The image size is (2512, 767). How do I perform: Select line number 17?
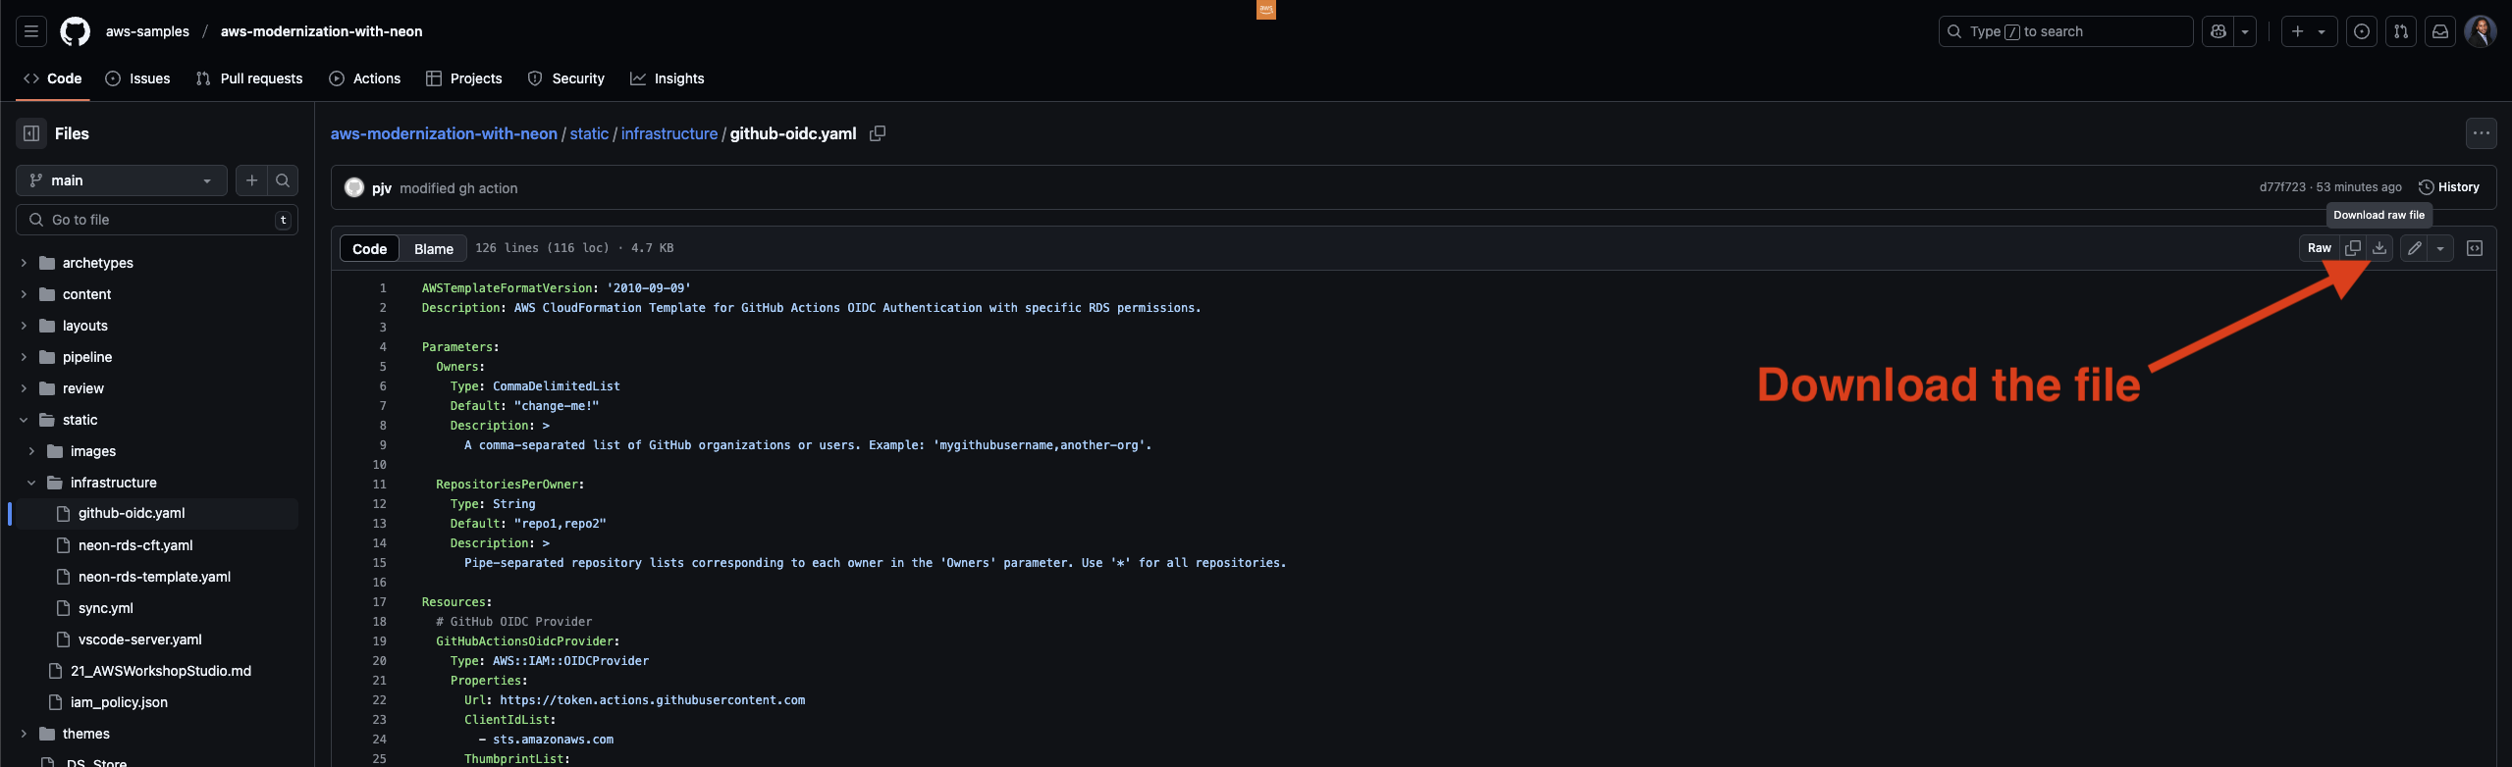[379, 602]
